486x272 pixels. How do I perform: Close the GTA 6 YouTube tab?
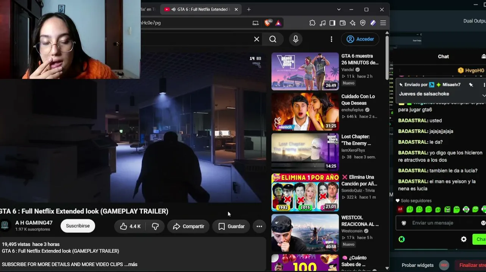pos(236,9)
